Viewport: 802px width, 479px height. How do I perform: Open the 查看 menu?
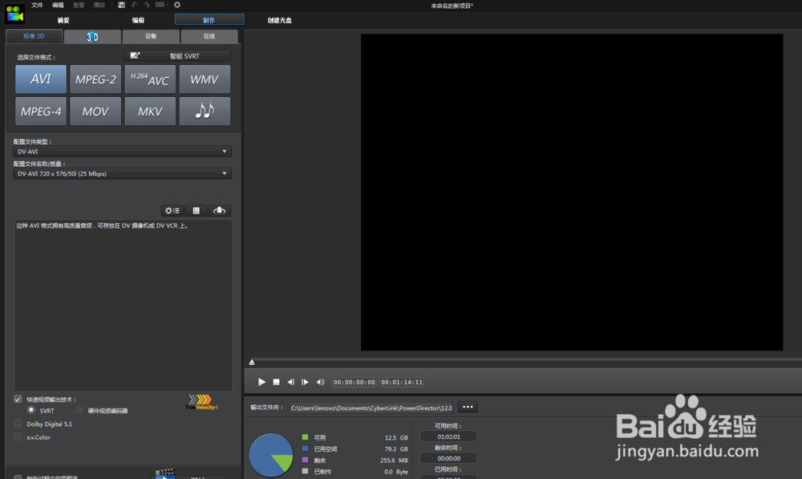pos(79,5)
